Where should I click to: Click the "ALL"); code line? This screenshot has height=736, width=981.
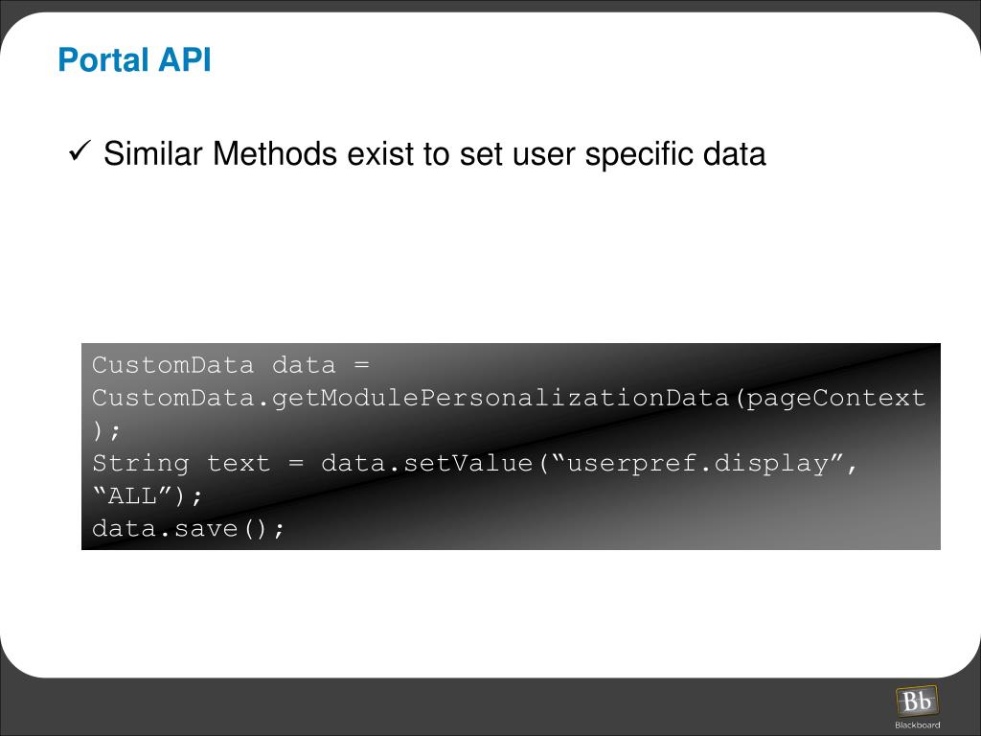point(147,496)
